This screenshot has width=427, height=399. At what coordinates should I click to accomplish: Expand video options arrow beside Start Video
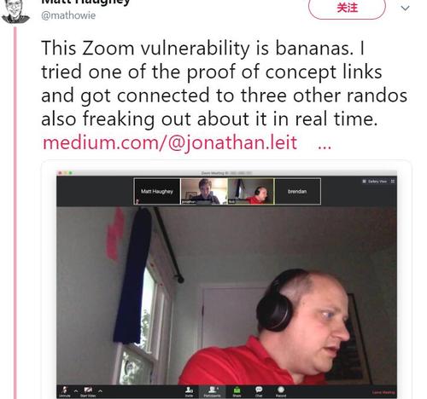(x=100, y=391)
